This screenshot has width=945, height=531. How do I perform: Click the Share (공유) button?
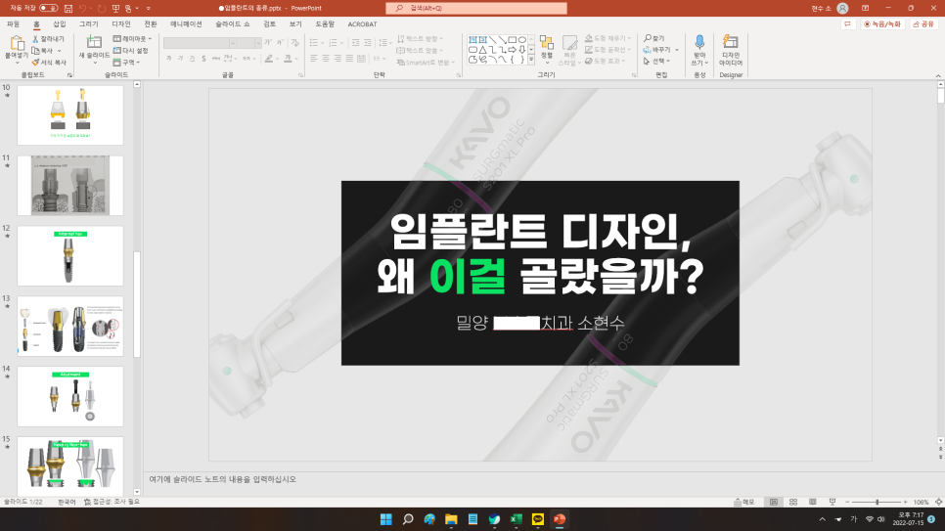pyautogui.click(x=922, y=23)
